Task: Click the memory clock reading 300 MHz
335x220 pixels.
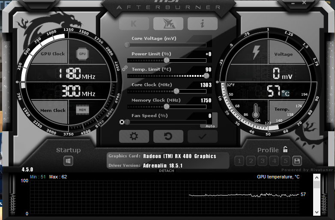Action: pyautogui.click(x=78, y=91)
